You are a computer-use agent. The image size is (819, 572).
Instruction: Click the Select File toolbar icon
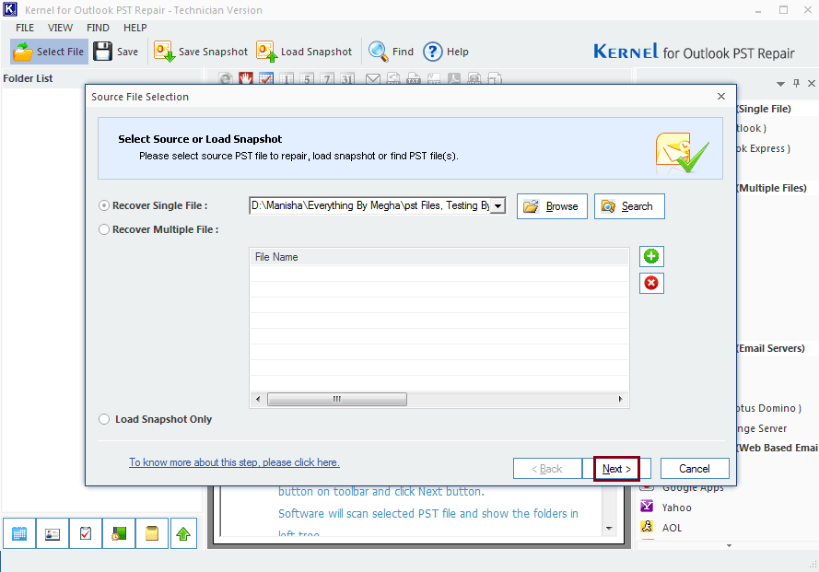coord(22,52)
